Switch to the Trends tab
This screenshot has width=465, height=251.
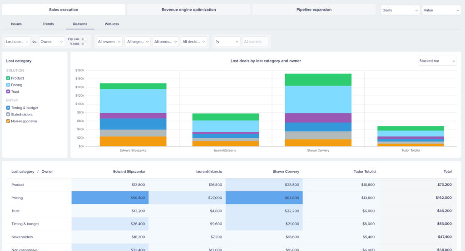(x=48, y=24)
